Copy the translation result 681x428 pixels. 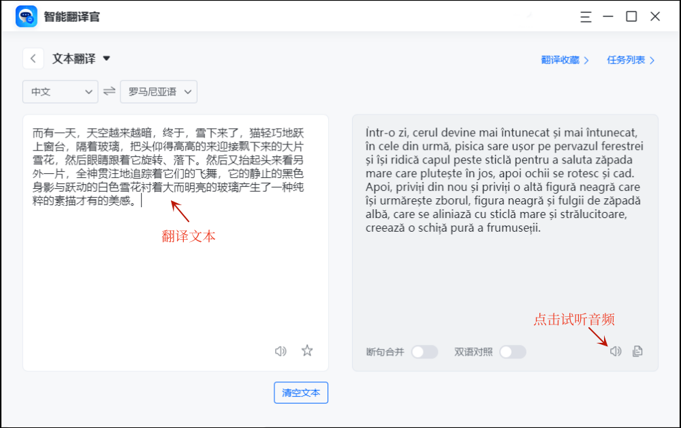[637, 351]
